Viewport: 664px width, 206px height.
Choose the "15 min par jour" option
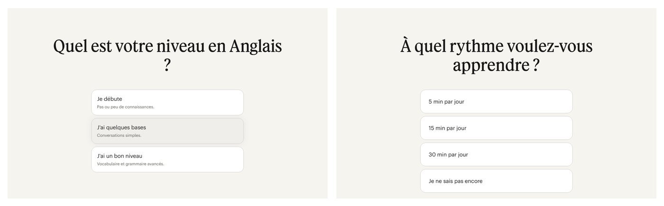[x=496, y=128]
